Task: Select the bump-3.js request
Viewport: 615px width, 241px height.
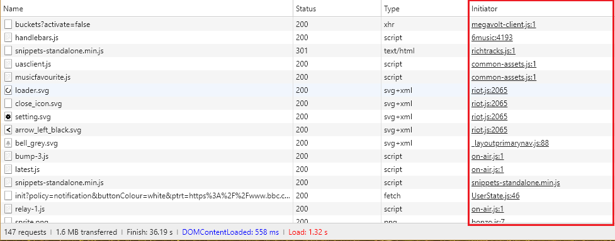Action: click(x=307, y=156)
